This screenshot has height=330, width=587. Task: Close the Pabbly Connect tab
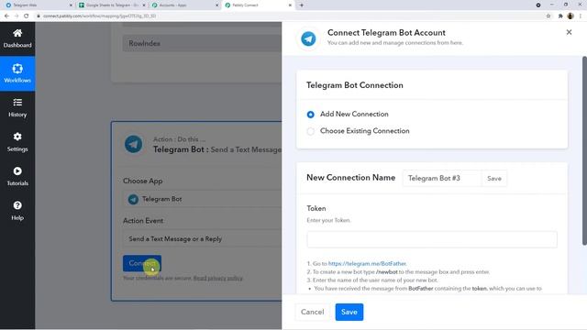(x=290, y=5)
